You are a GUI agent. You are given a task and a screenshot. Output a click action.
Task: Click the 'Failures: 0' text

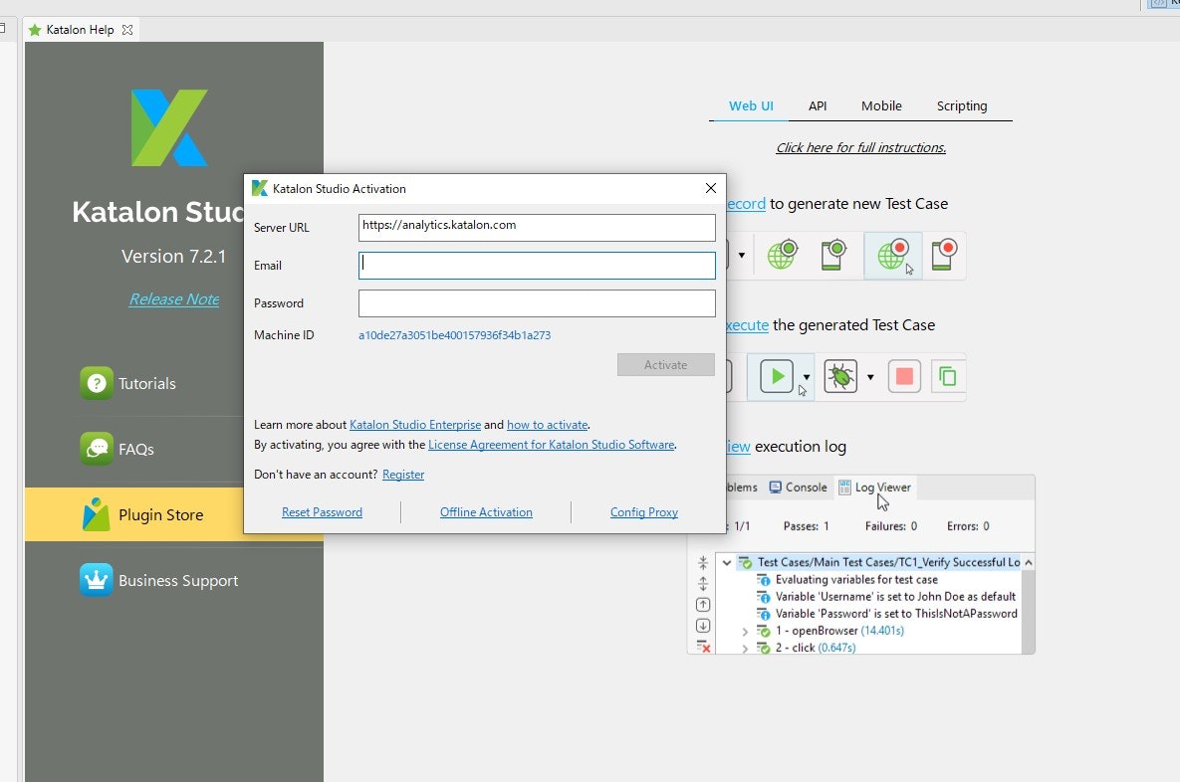click(891, 526)
